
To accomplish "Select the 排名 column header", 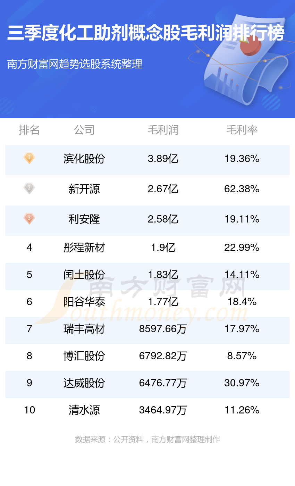I will tap(29, 130).
